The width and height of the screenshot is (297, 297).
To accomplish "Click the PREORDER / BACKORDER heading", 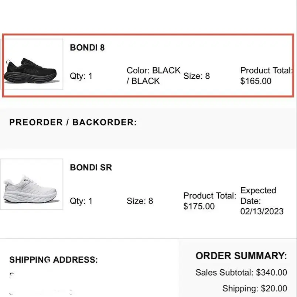I will point(73,122).
